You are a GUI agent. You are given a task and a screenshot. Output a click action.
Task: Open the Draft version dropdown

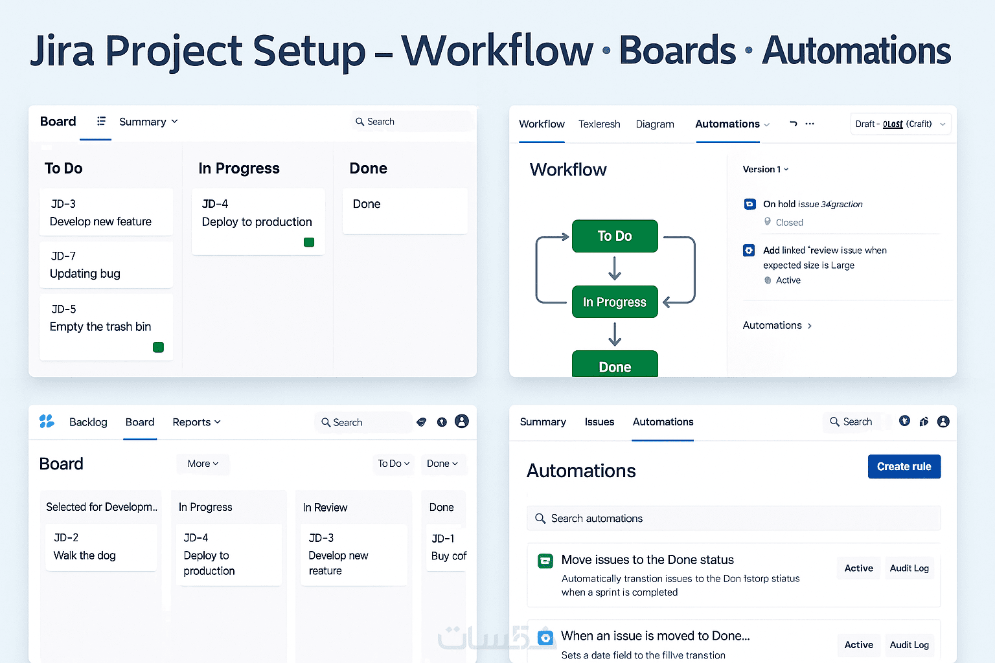[x=900, y=124]
